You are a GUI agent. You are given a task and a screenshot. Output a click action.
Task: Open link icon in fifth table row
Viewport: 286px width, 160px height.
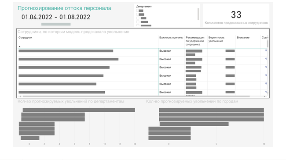click(266, 83)
